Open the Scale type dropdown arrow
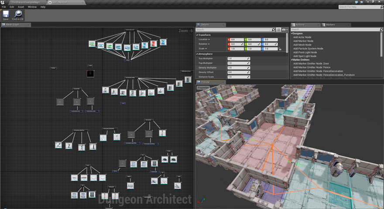Viewport: 384px width, 209px height. [x=206, y=49]
